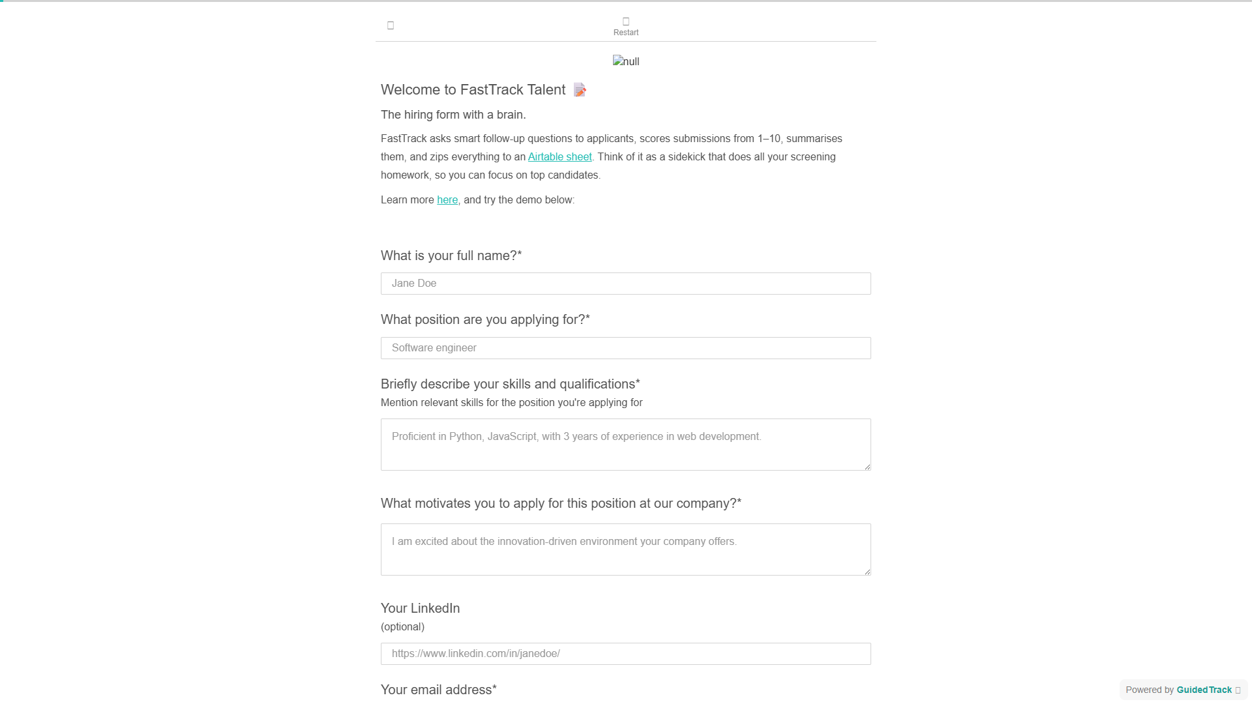
Task: Select the LinkedIn URL input field
Action: point(626,654)
